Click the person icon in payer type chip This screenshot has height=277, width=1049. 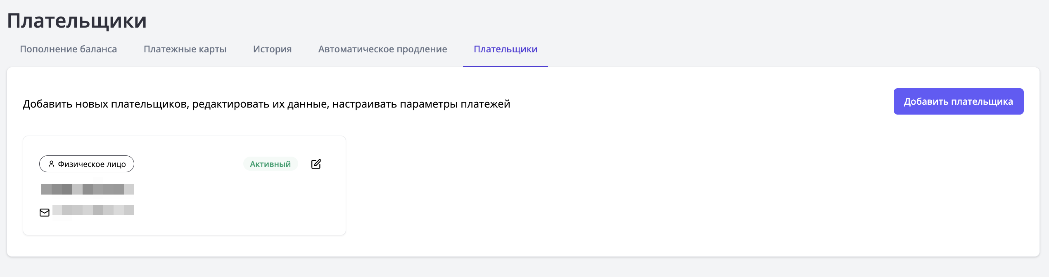click(51, 164)
